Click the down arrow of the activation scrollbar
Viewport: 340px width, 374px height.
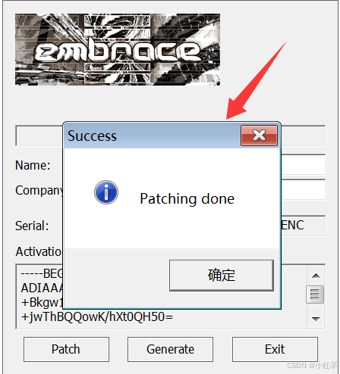[316, 319]
